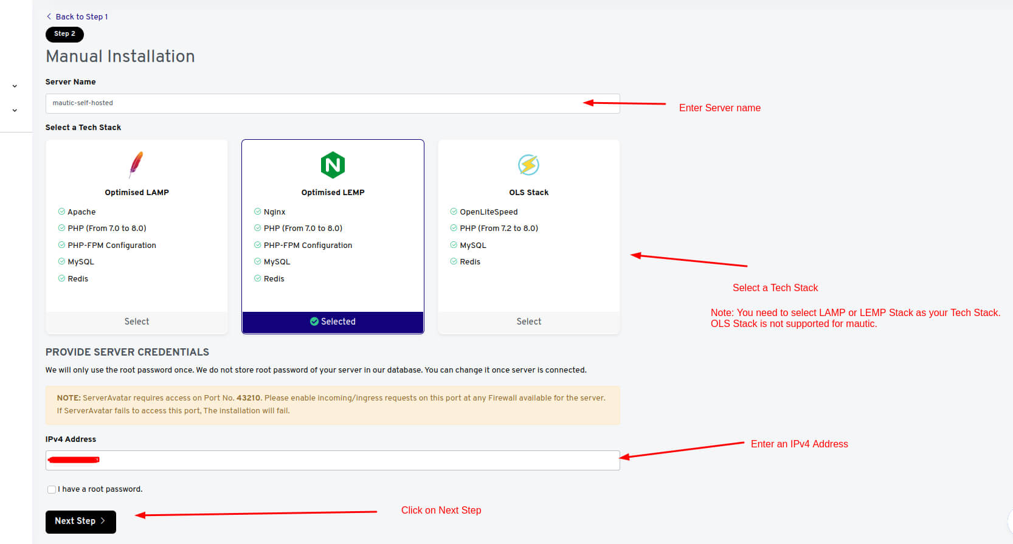Viewport: 1013px width, 544px height.
Task: Click the OpenLiteSpeed lightning bolt icon
Action: tap(528, 165)
